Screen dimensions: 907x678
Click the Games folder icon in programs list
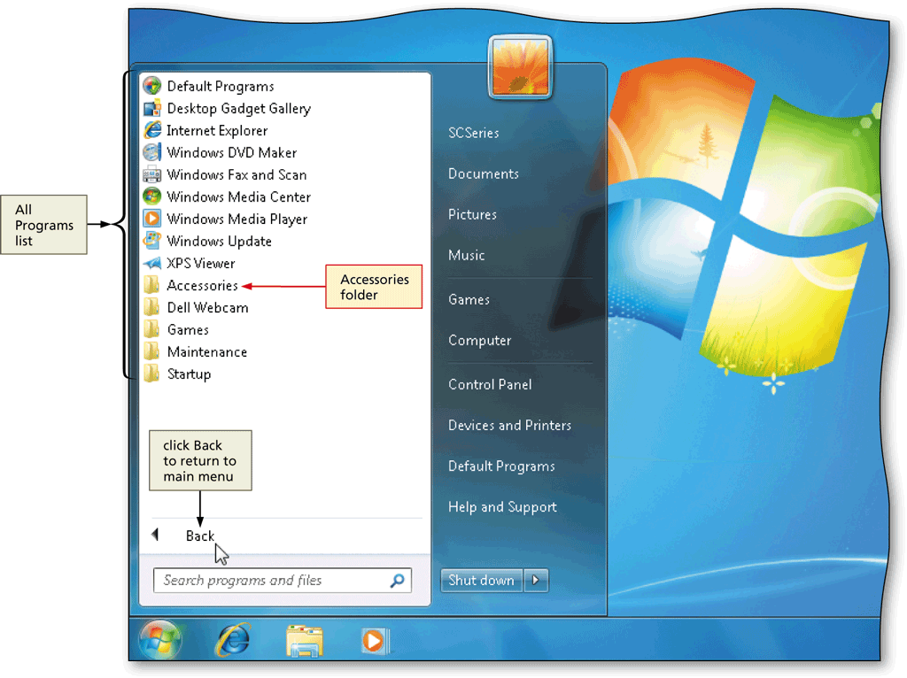click(152, 329)
